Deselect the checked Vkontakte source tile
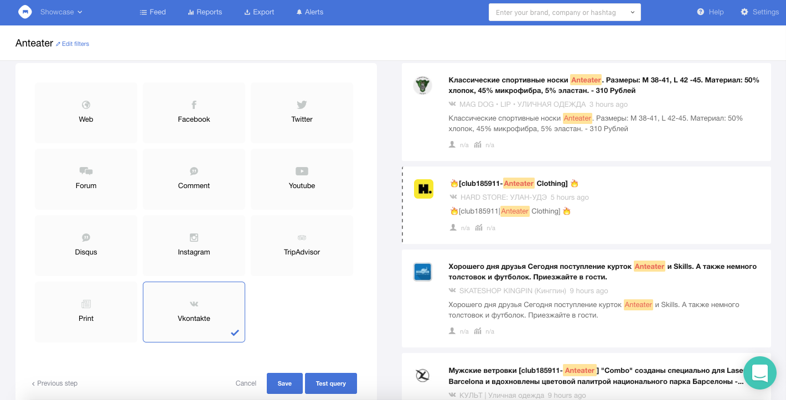The width and height of the screenshot is (786, 400). (x=194, y=312)
